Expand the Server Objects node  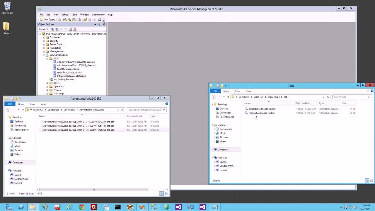point(44,44)
